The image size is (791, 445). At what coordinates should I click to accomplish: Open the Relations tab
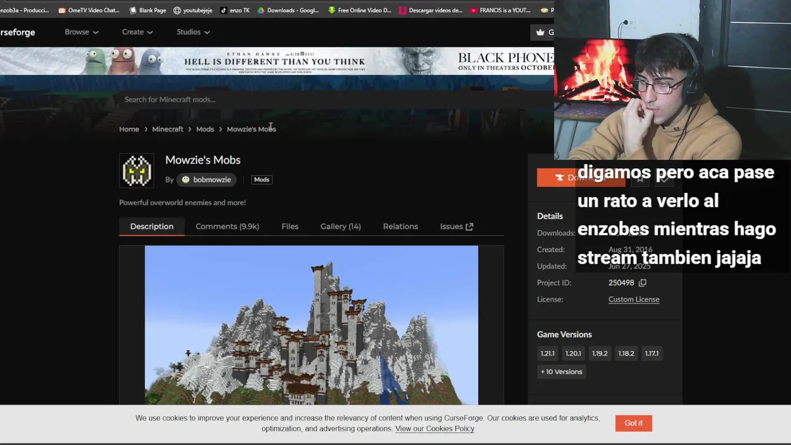[x=400, y=226]
